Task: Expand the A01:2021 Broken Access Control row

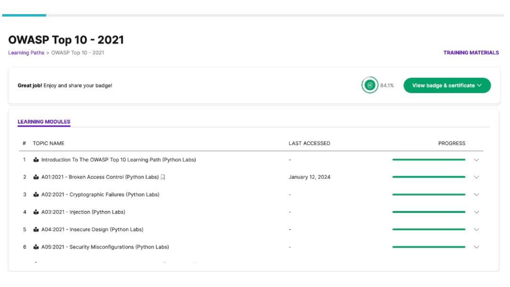Action: pyautogui.click(x=476, y=177)
